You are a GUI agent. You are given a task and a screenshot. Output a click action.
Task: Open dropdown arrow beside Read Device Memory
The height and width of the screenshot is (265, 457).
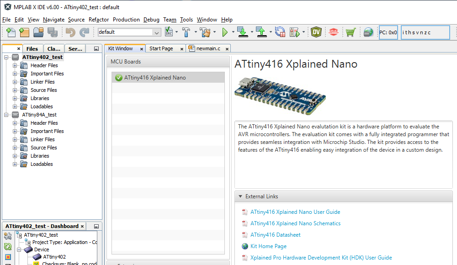(x=271, y=32)
